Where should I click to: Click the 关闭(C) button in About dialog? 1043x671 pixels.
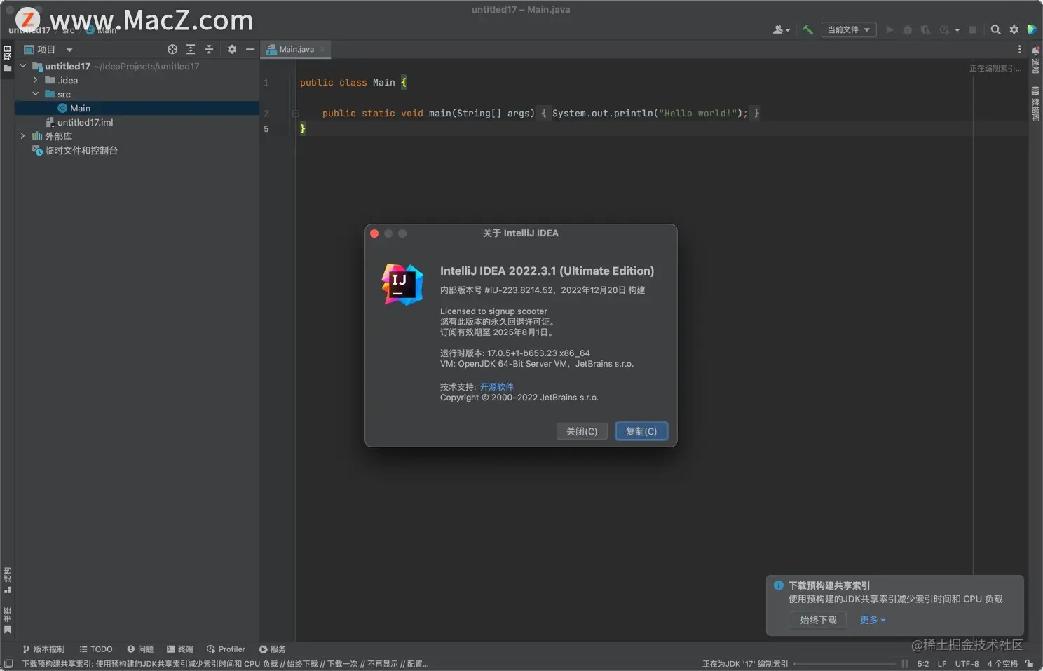(582, 431)
